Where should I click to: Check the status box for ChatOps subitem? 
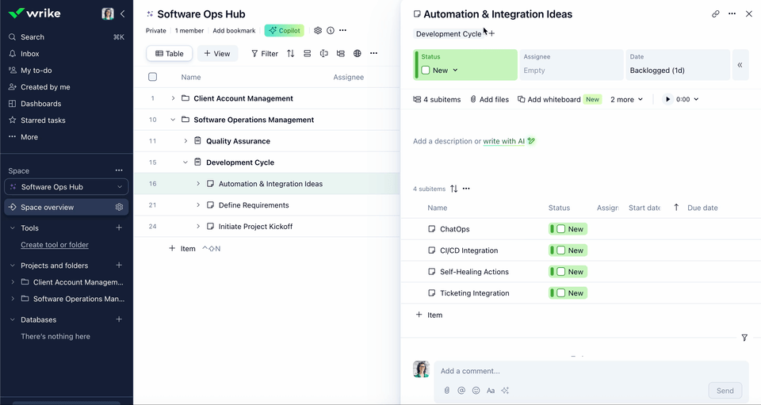click(x=560, y=229)
